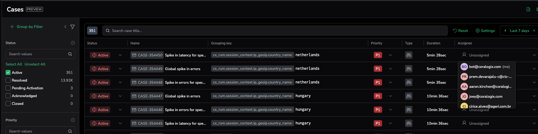Click previous time range arrow beside Last 7 days
This screenshot has width=538, height=134.
pyautogui.click(x=505, y=31)
